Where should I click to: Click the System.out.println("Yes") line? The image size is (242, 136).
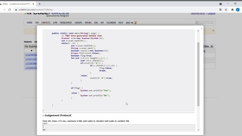[96, 91]
